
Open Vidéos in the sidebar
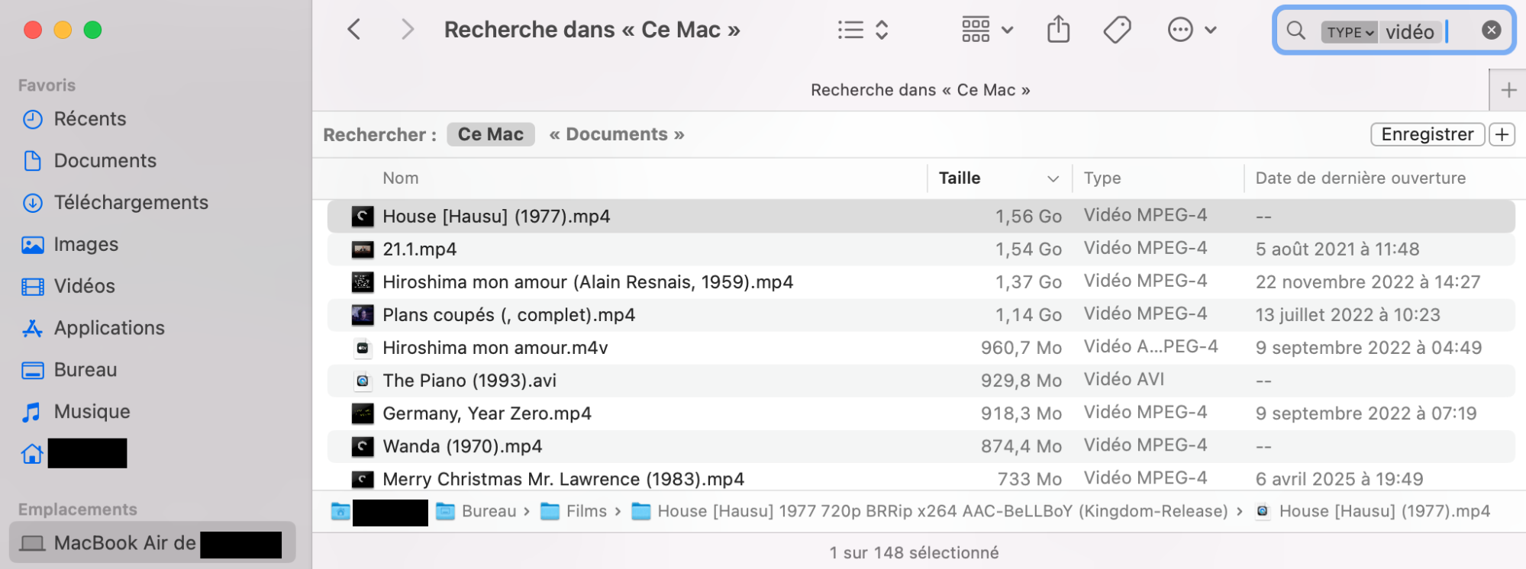click(84, 287)
